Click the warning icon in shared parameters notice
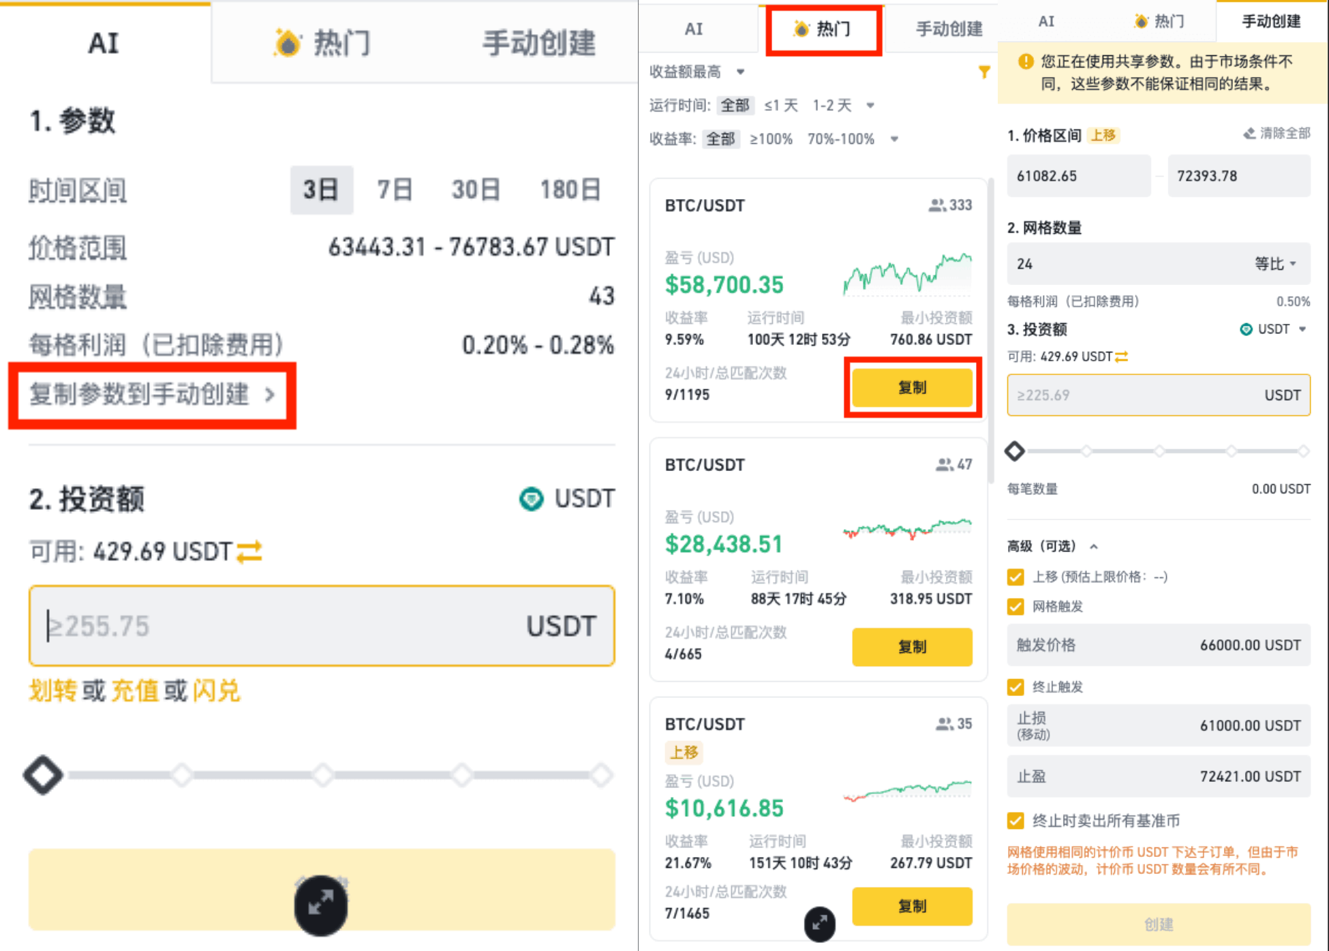This screenshot has height=951, width=1329. click(x=1025, y=62)
